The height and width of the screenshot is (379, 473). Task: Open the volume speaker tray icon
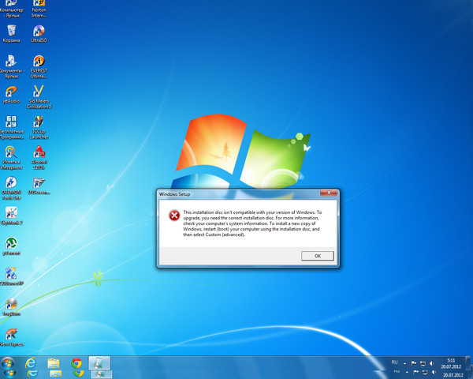432,363
